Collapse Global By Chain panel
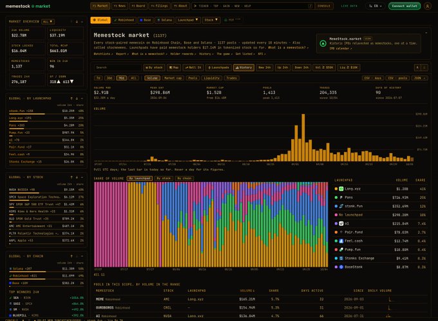The height and width of the screenshot is (321, 438). coord(82,256)
